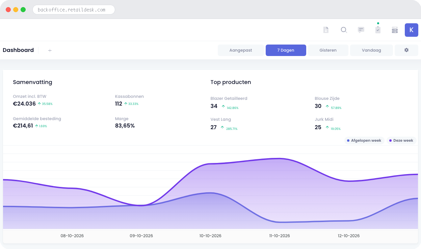The width and height of the screenshot is (421, 249).
Task: Click the 33.33% receipts increase indicator
Action: tap(131, 104)
